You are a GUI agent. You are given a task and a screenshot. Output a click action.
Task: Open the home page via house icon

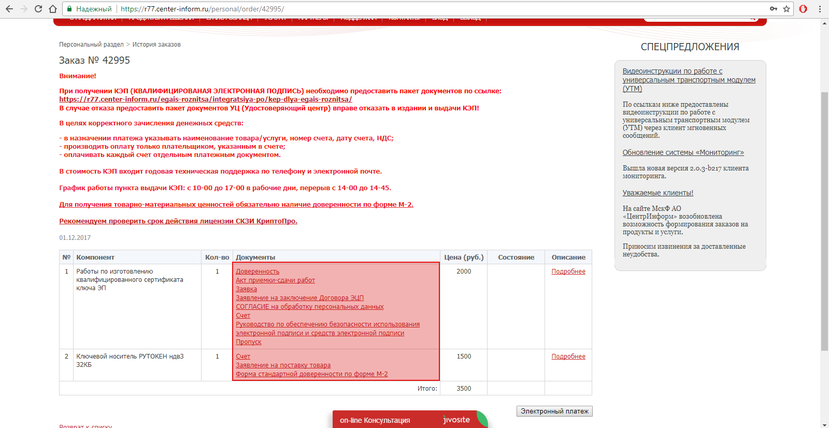click(x=53, y=9)
